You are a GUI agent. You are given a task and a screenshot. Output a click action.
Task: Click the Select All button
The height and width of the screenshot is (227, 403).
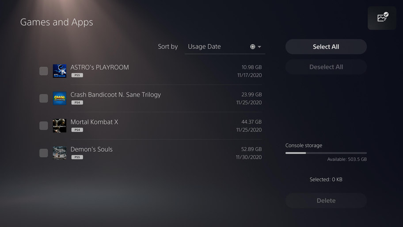coord(326,46)
